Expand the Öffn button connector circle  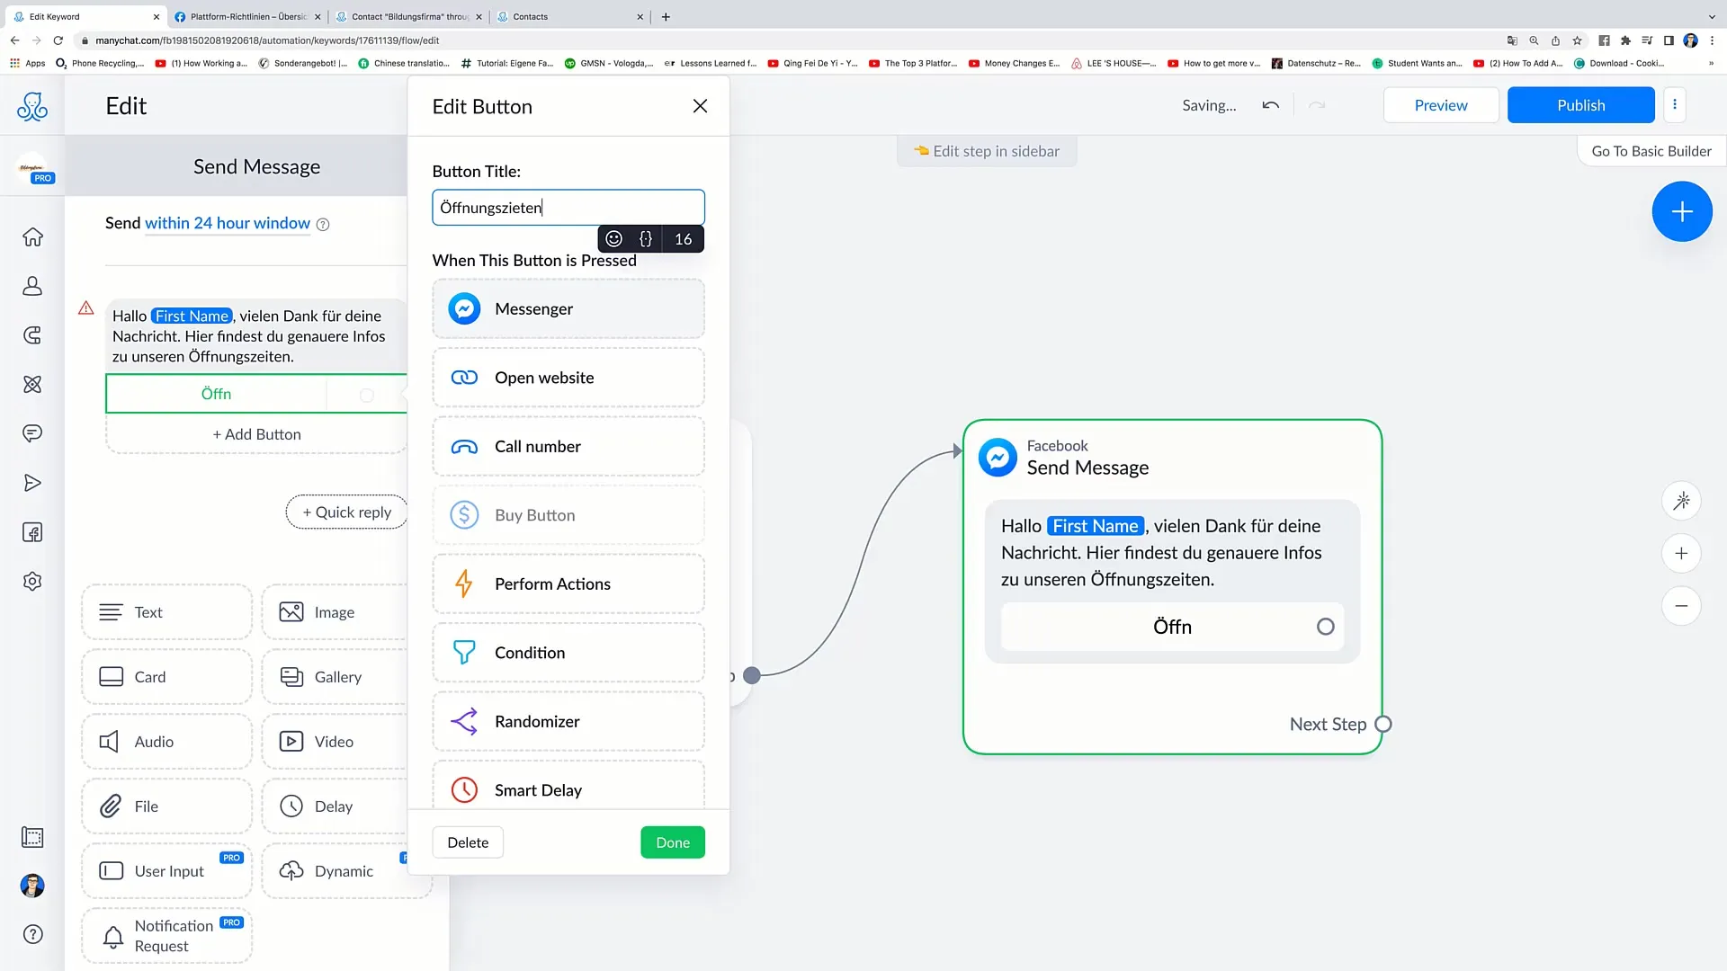(x=1326, y=626)
